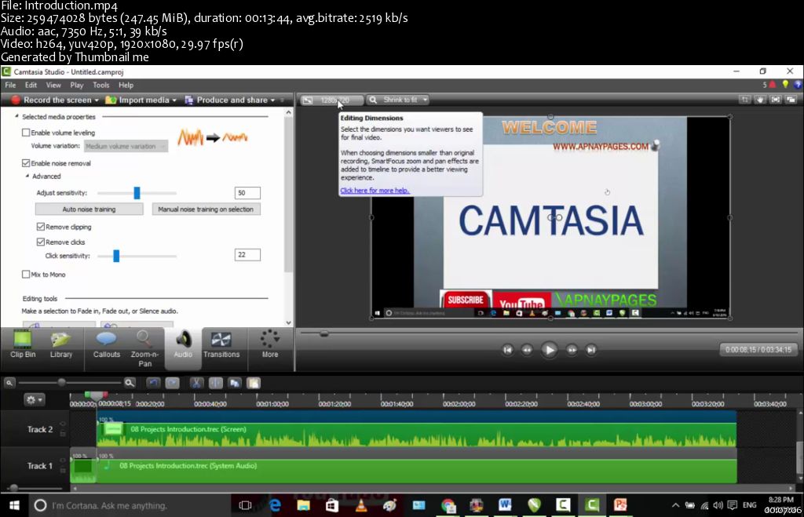This screenshot has height=517, width=804.
Task: Click the Click sensitivity slider handle
Action: (x=116, y=256)
